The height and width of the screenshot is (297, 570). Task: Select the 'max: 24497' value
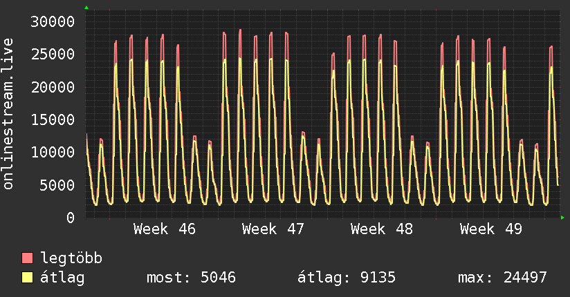click(x=502, y=278)
